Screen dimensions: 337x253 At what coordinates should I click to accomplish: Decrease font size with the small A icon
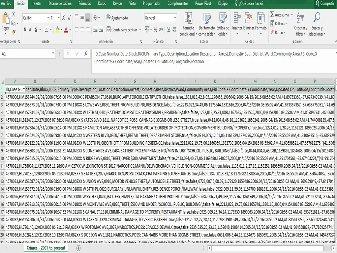click(69, 18)
